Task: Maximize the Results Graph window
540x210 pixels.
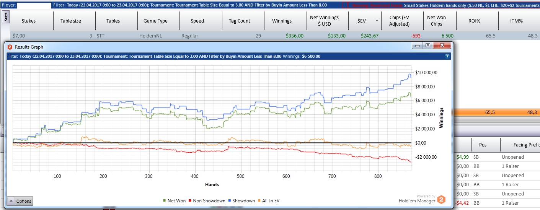Action: [x=428, y=46]
